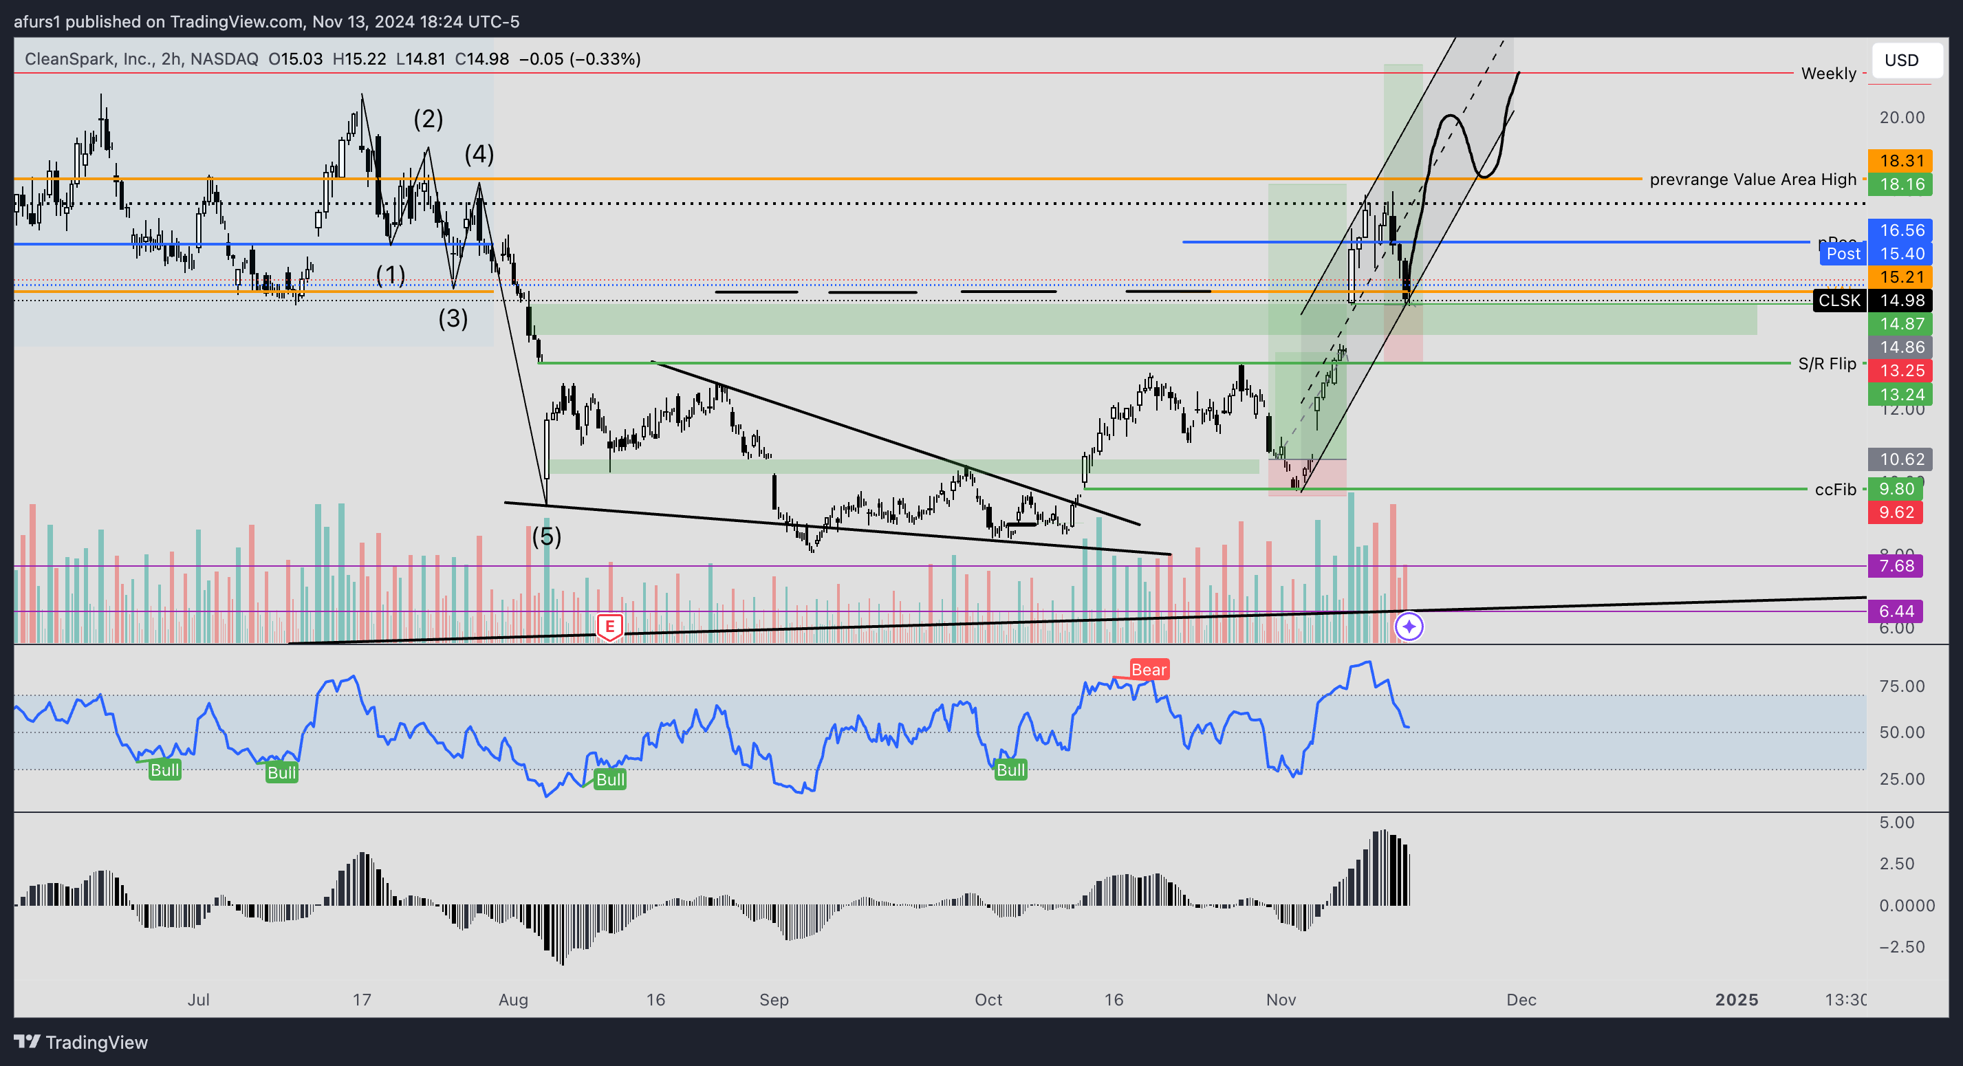Click the orange 18.31 price label
This screenshot has height=1066, width=1963.
tap(1900, 161)
